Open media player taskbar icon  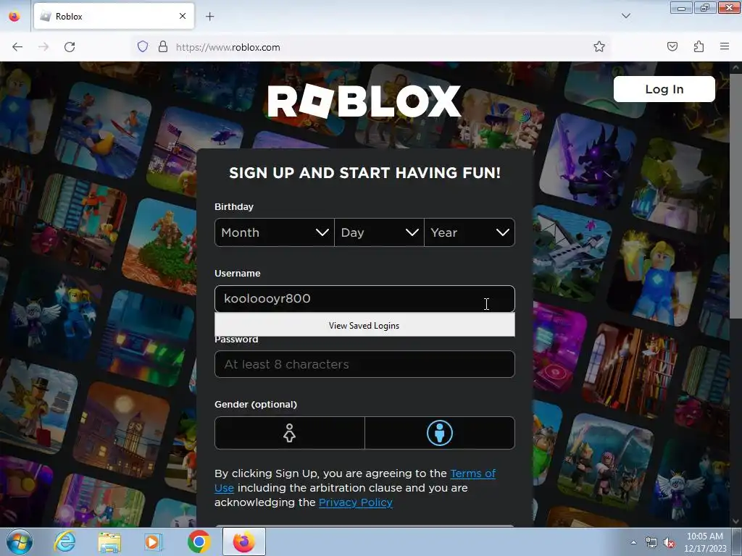(x=154, y=542)
